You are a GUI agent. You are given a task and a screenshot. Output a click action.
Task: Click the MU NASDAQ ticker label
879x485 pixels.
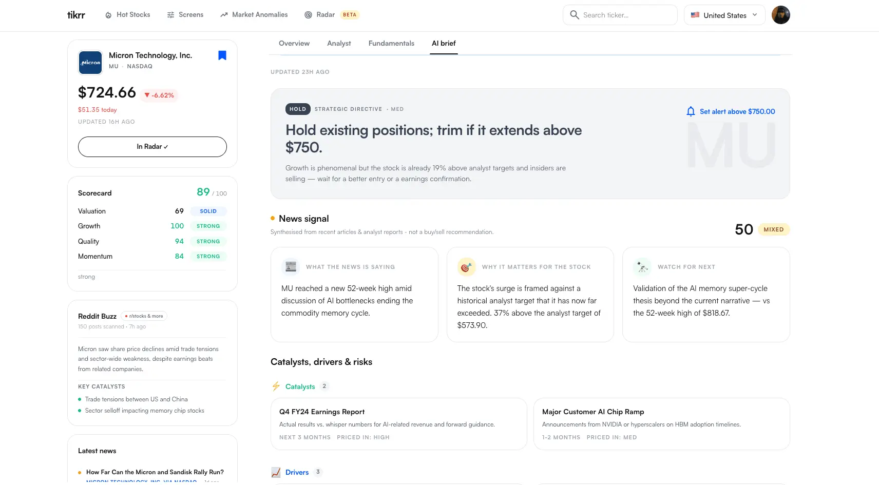click(130, 66)
